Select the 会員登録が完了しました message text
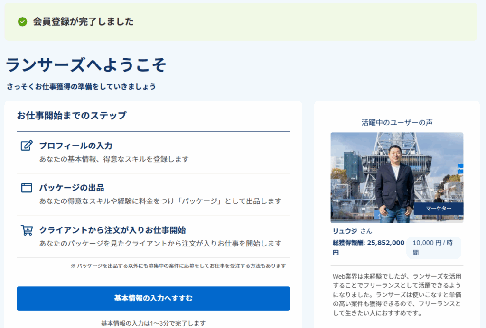 tap(84, 22)
